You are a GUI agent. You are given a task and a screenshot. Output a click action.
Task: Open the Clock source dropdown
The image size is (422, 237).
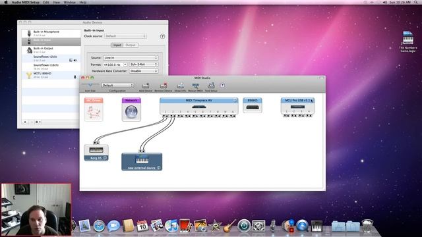click(125, 36)
